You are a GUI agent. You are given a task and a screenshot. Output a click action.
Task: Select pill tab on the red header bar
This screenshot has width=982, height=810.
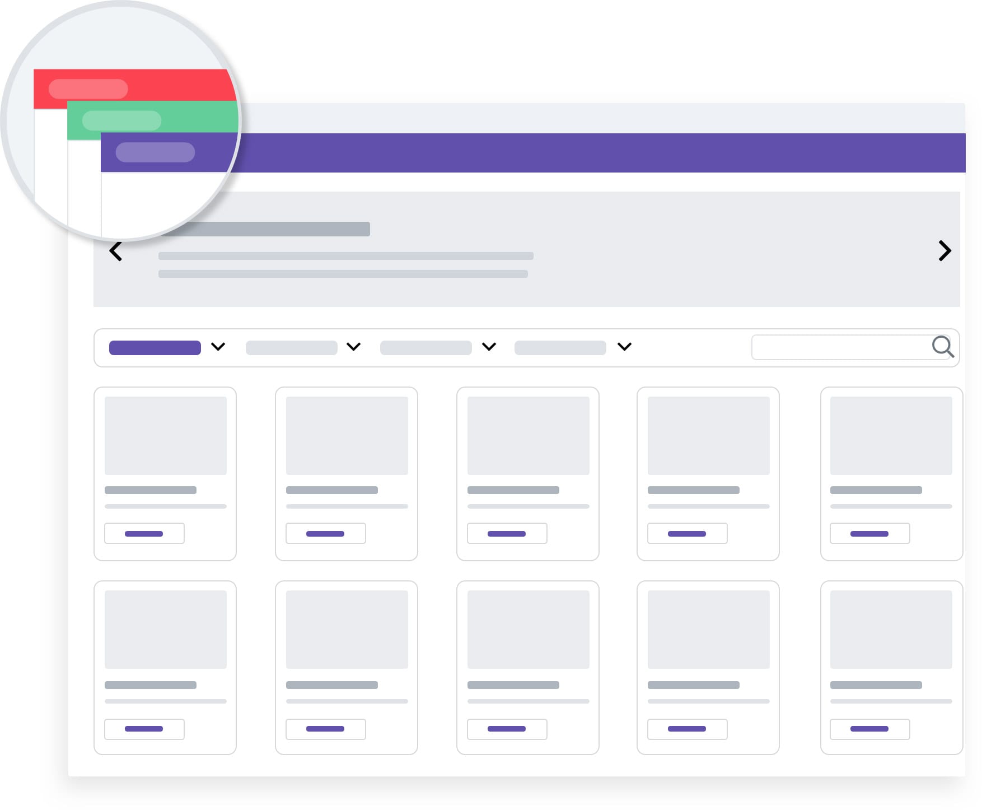88,89
